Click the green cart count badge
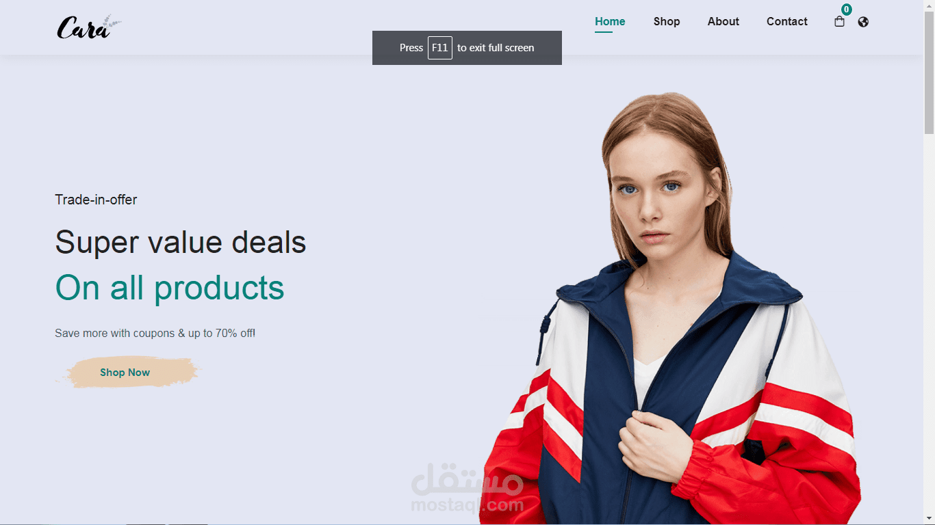 pyautogui.click(x=847, y=10)
